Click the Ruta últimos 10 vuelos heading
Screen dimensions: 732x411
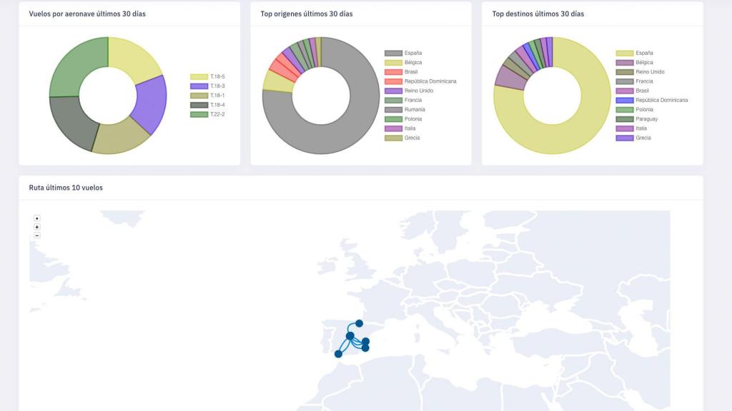click(x=66, y=188)
